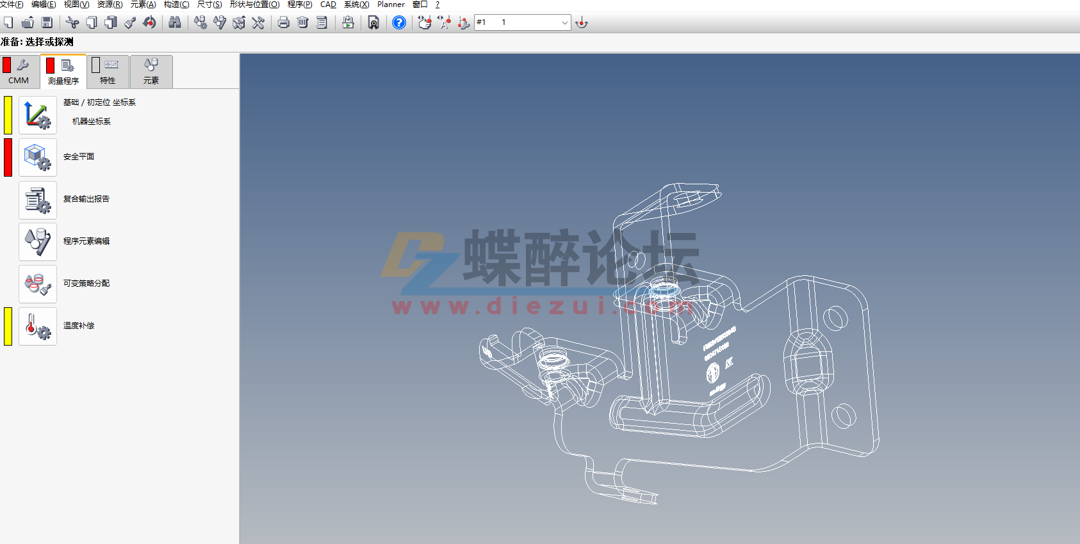Click the crossed tools toolbar icon

click(x=258, y=23)
